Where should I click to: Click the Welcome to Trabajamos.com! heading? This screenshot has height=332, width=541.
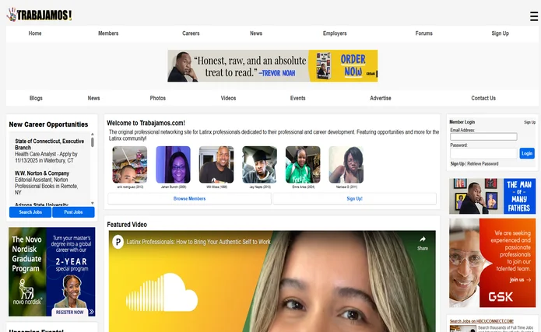pyautogui.click(x=146, y=123)
